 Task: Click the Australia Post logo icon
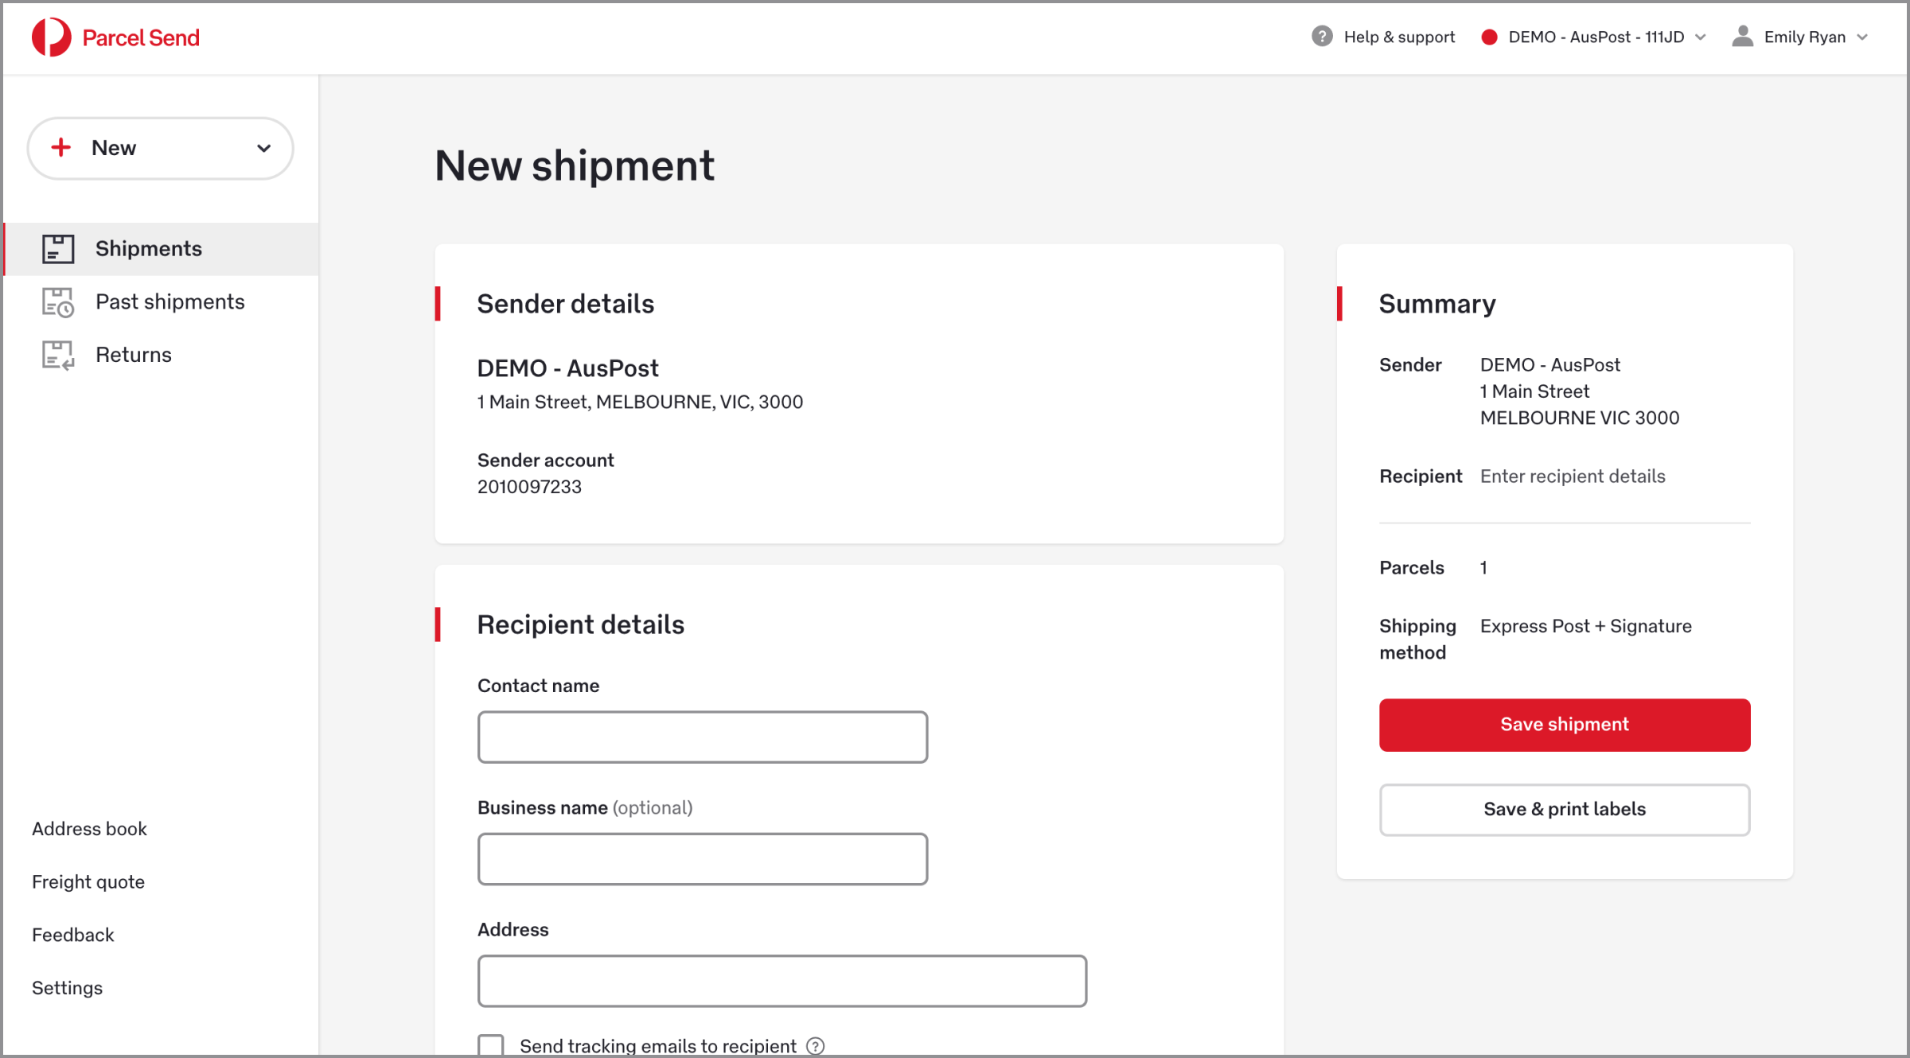click(51, 37)
